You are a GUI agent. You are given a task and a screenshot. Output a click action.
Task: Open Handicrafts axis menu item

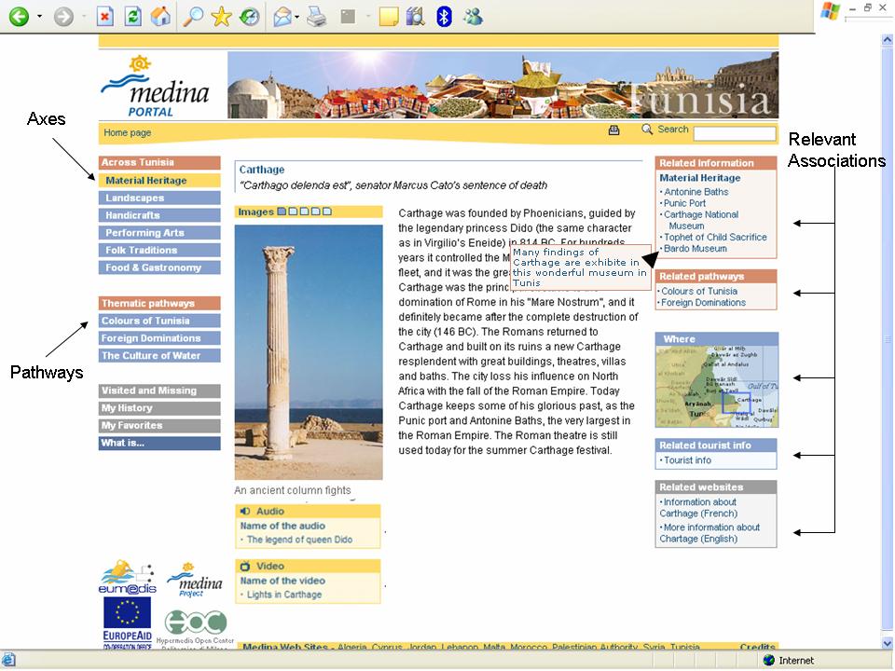[x=159, y=215]
